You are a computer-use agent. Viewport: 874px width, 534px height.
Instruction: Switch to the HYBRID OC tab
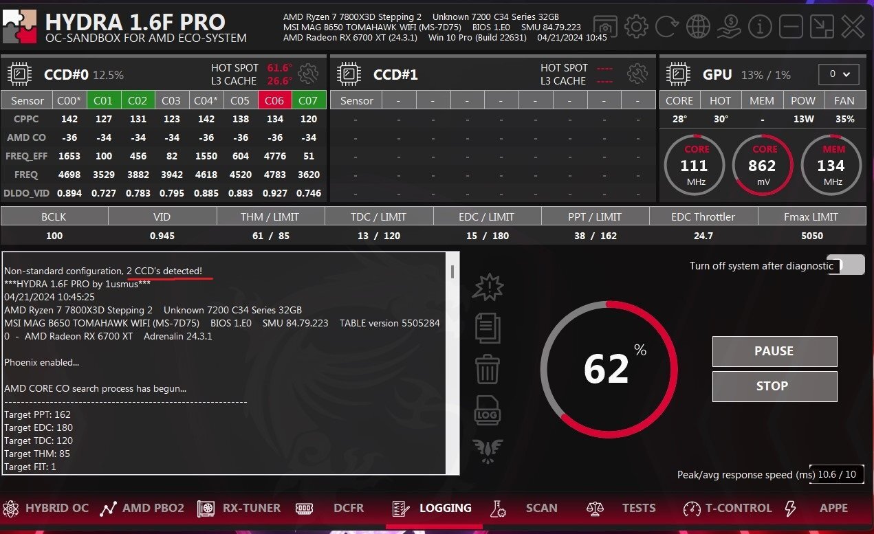coord(45,508)
